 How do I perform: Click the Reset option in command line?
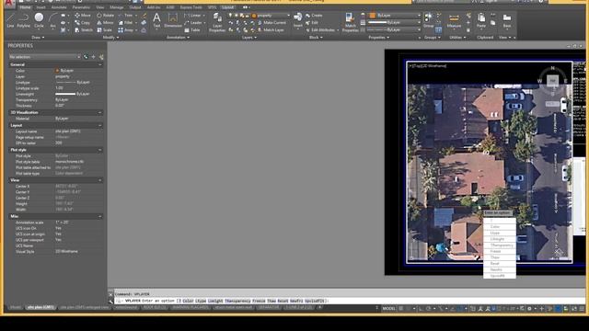283,301
